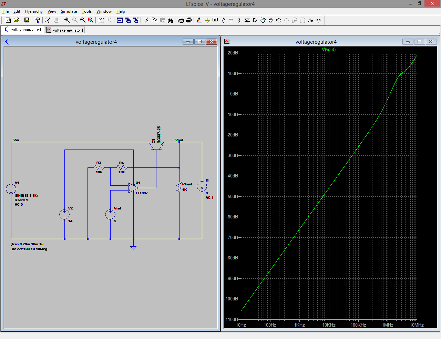The width and height of the screenshot is (441, 339).
Task: Place a Capacitor component
Action: (231, 20)
